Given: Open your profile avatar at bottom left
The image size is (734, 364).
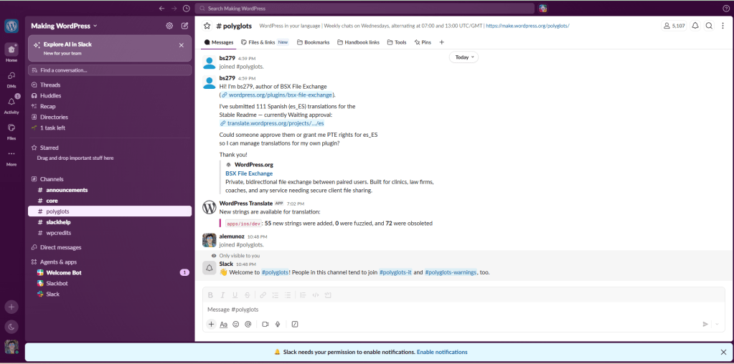Looking at the screenshot, I should 11,346.
